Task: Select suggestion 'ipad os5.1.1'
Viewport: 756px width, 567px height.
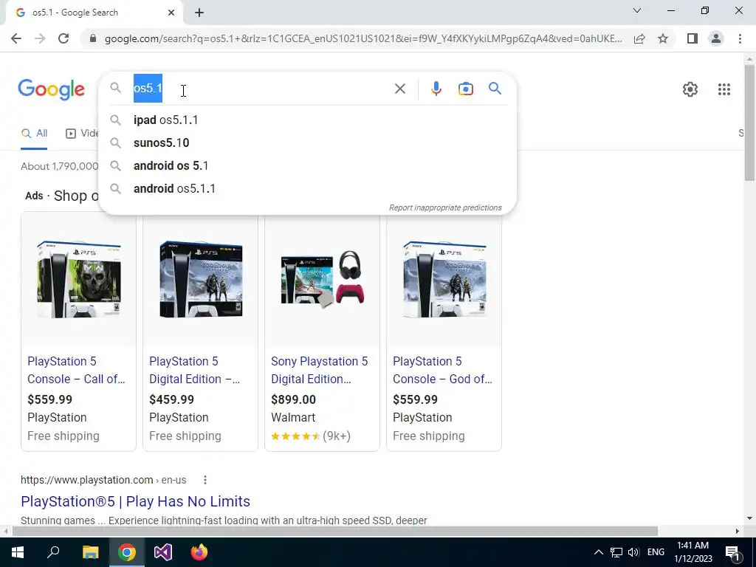Action: (307, 120)
